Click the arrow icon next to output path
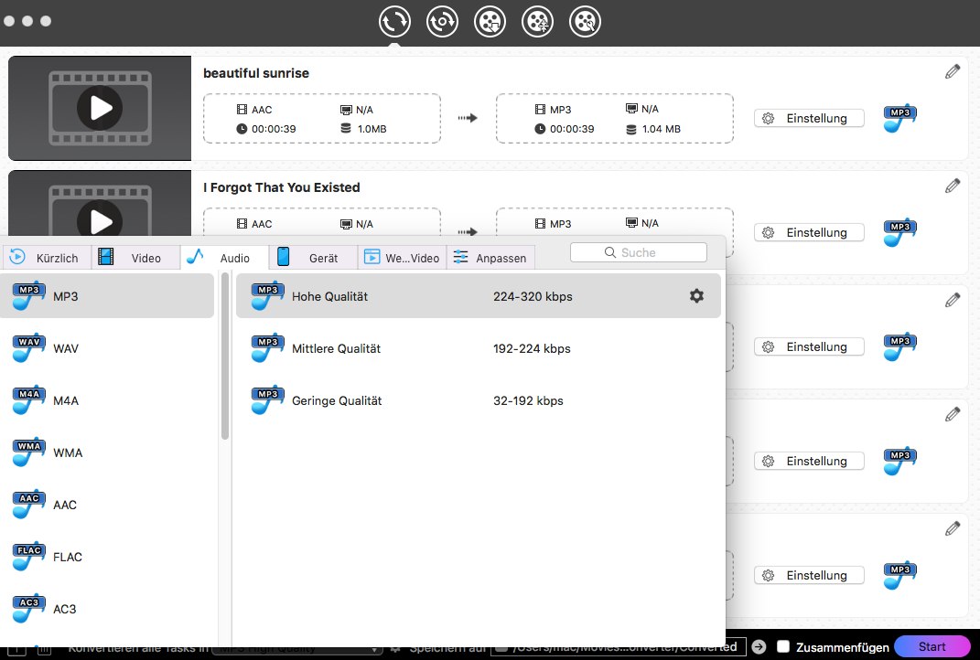The height and width of the screenshot is (660, 980). [x=759, y=647]
